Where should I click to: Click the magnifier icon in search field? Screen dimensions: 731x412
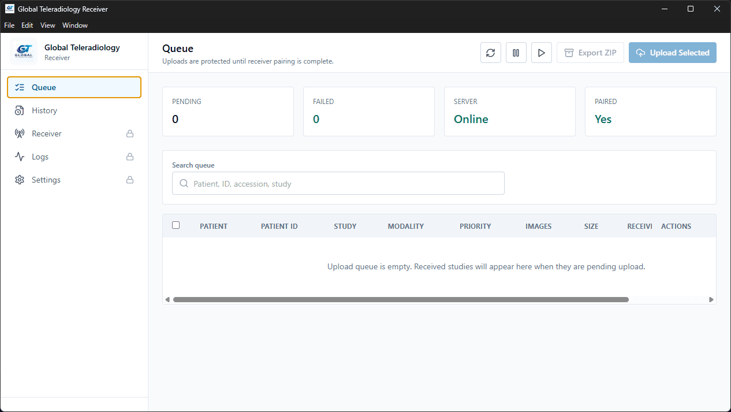click(184, 184)
